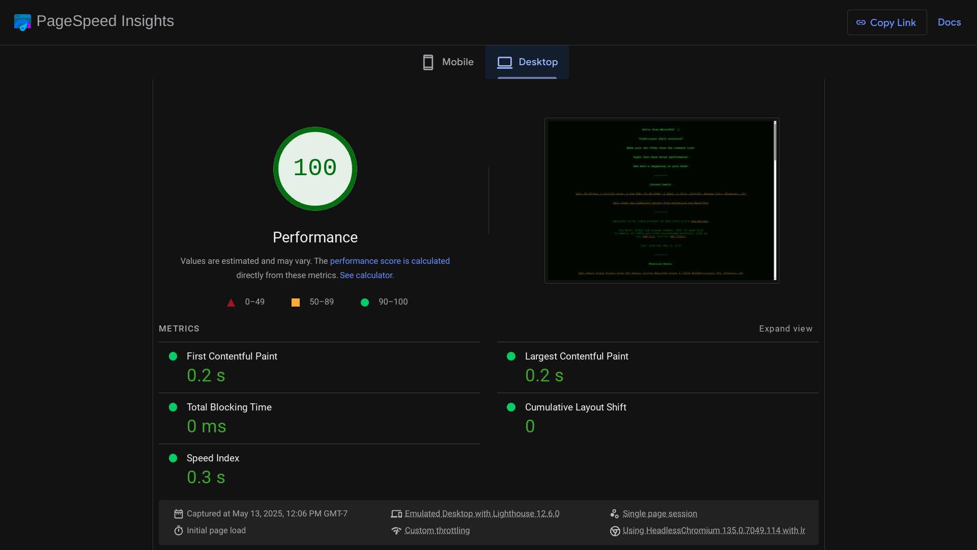The width and height of the screenshot is (977, 550).
Task: Copy the report link
Action: [887, 22]
